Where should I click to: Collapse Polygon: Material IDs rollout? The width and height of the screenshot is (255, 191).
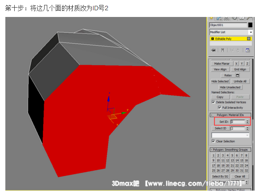pyautogui.click(x=230, y=115)
